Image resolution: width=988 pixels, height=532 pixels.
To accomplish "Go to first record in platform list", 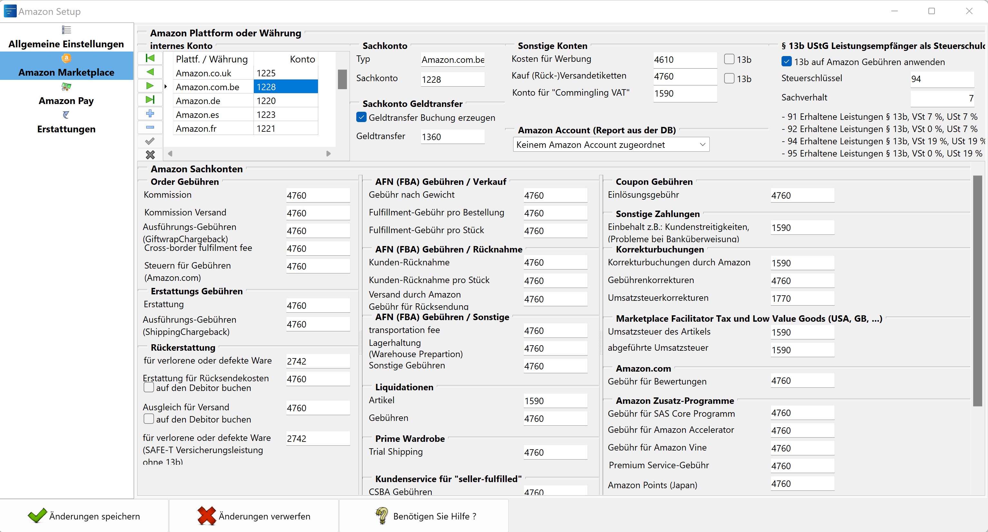I will coord(150,58).
